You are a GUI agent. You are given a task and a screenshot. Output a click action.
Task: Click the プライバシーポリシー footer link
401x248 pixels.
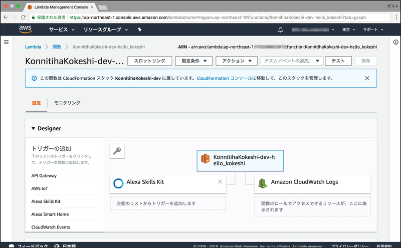click(x=350, y=246)
